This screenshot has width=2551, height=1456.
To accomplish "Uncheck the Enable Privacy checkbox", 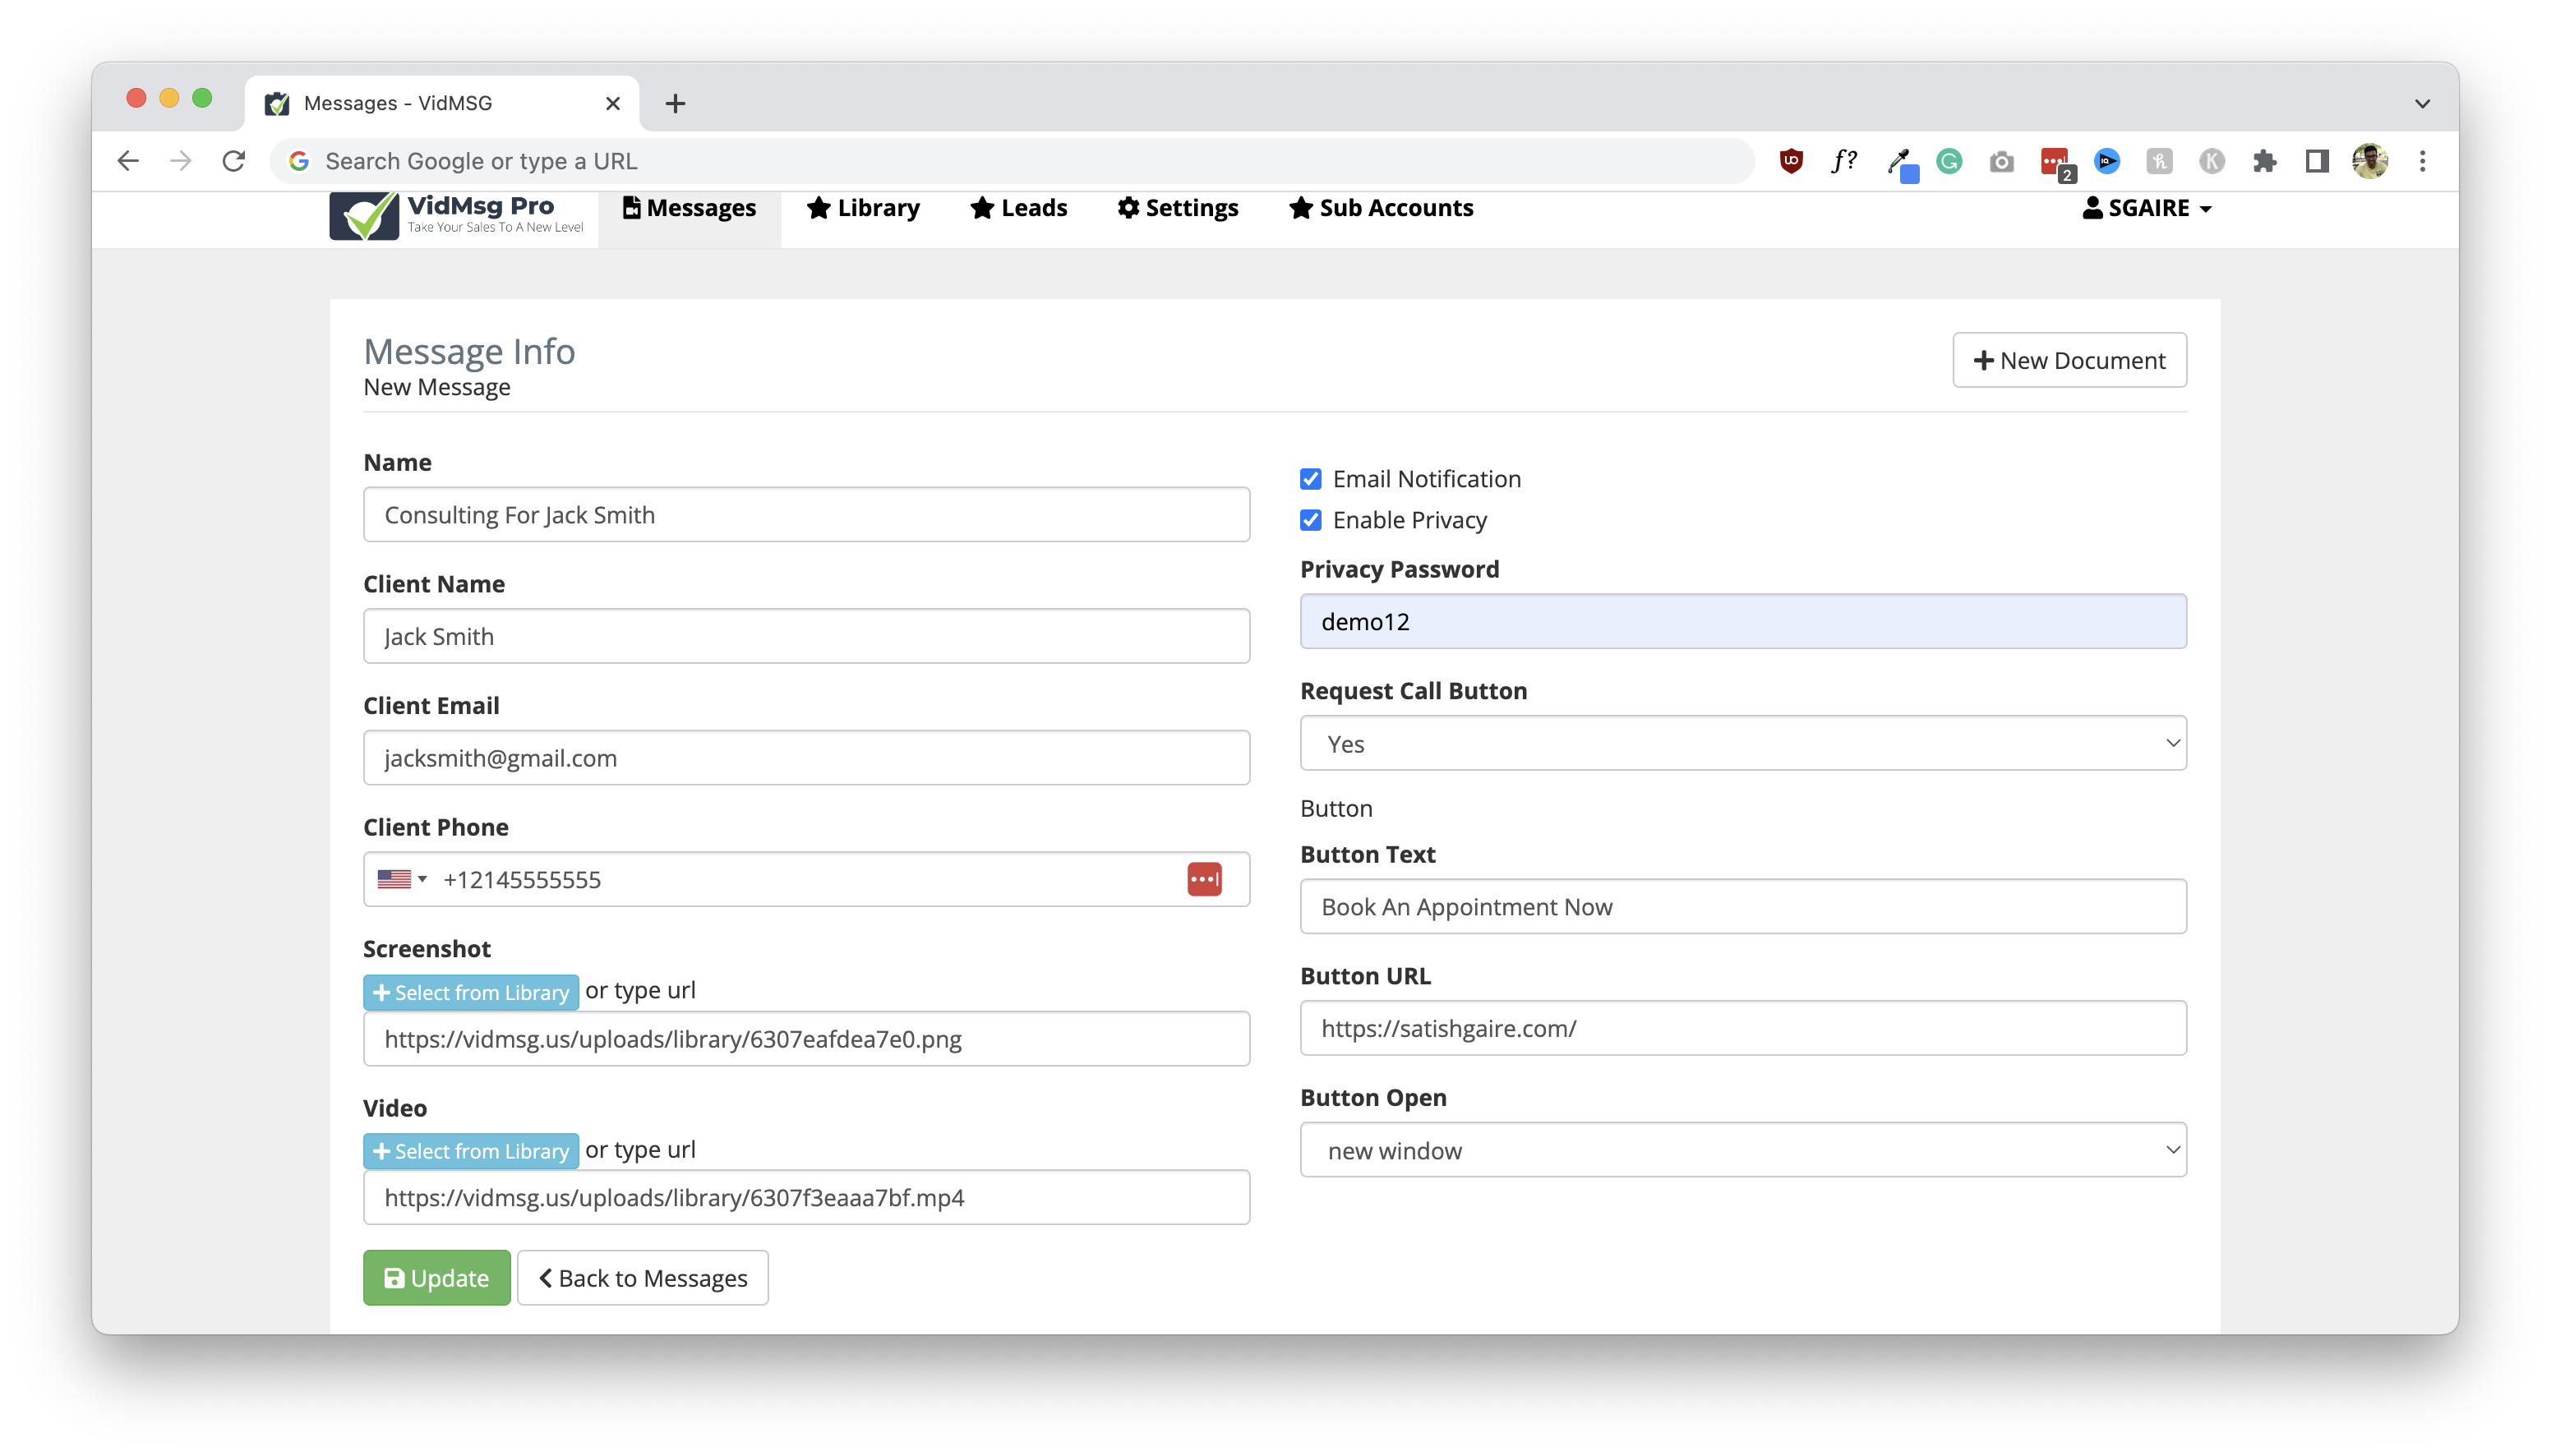I will point(1311,520).
